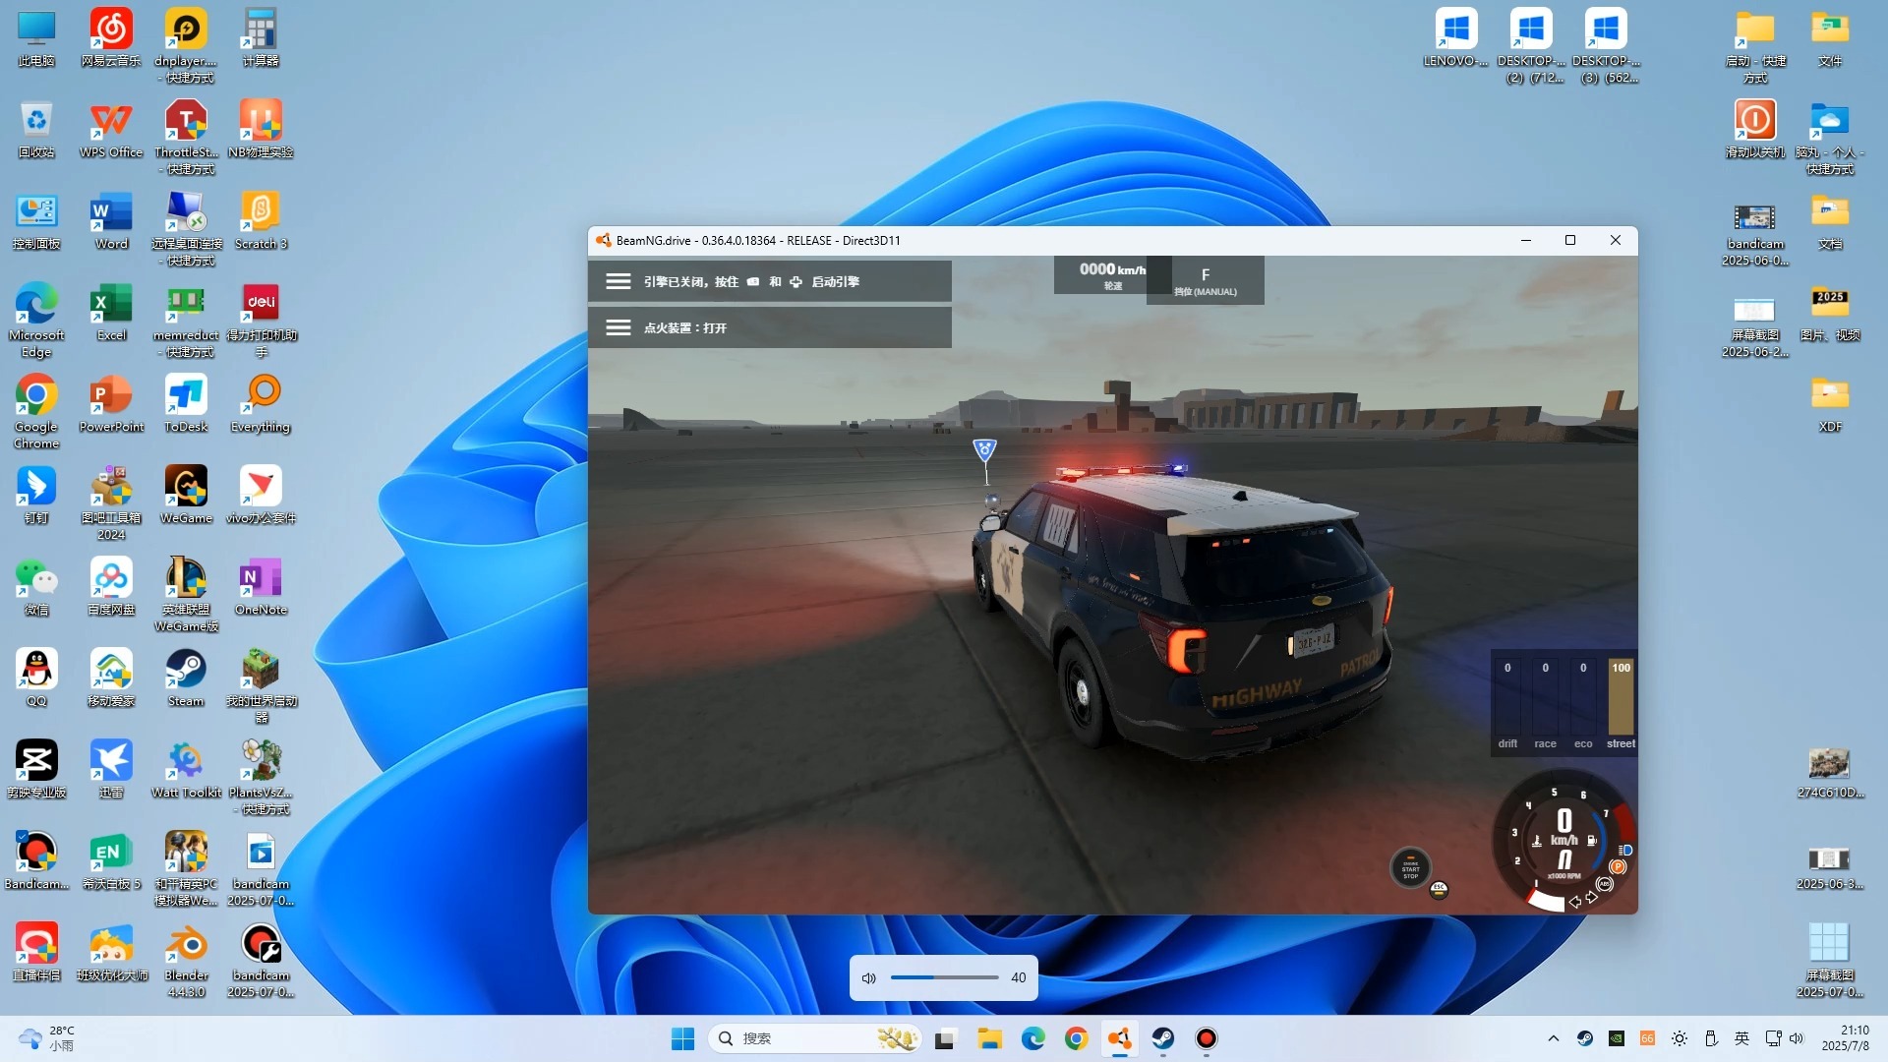The height and width of the screenshot is (1062, 1888).
Task: Click the engine temperature gauge icon
Action: 1537,841
